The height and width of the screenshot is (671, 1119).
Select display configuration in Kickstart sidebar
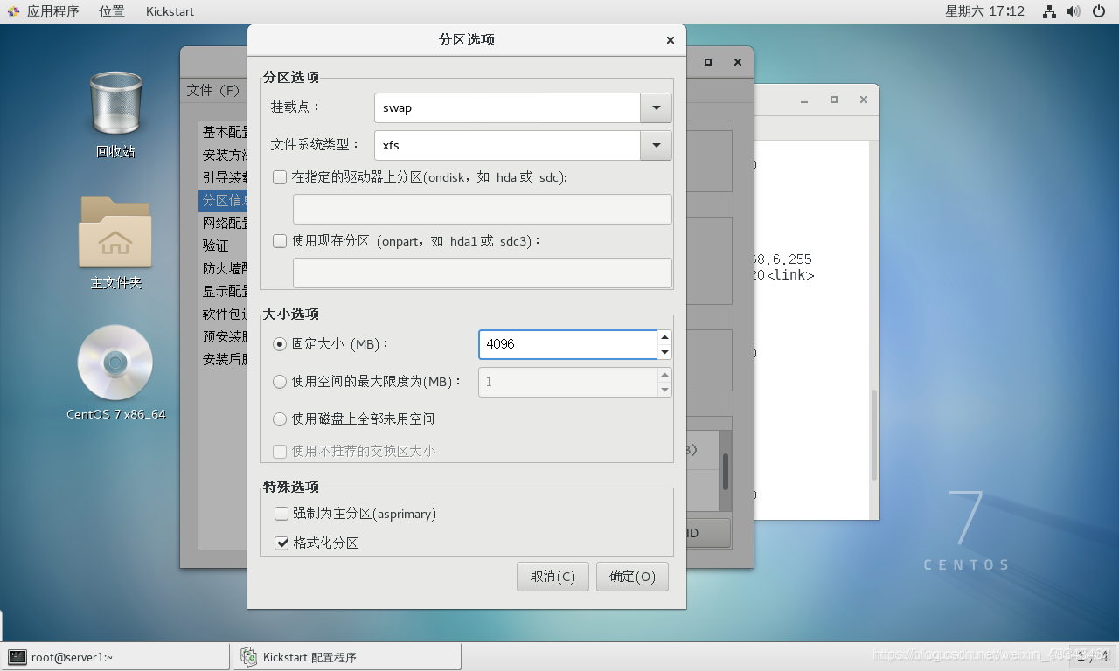tap(225, 291)
